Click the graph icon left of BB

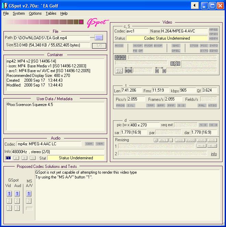coord(119,71)
